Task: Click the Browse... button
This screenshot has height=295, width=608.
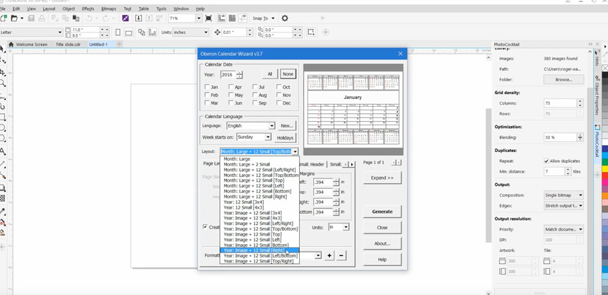Action: (563, 79)
